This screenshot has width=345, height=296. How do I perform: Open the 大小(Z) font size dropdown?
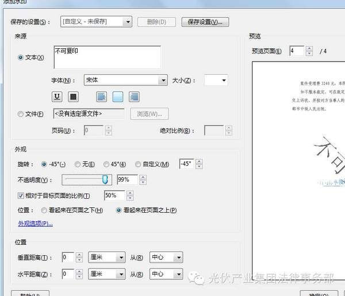tap(216, 80)
